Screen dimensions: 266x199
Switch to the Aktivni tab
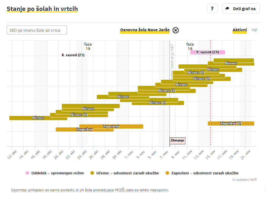[x=239, y=30]
